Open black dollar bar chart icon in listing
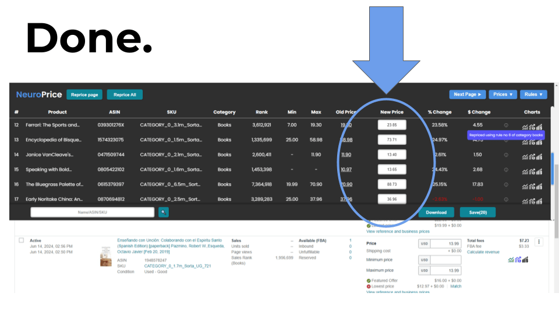Screen dimensions: 559x314 (x=525, y=259)
